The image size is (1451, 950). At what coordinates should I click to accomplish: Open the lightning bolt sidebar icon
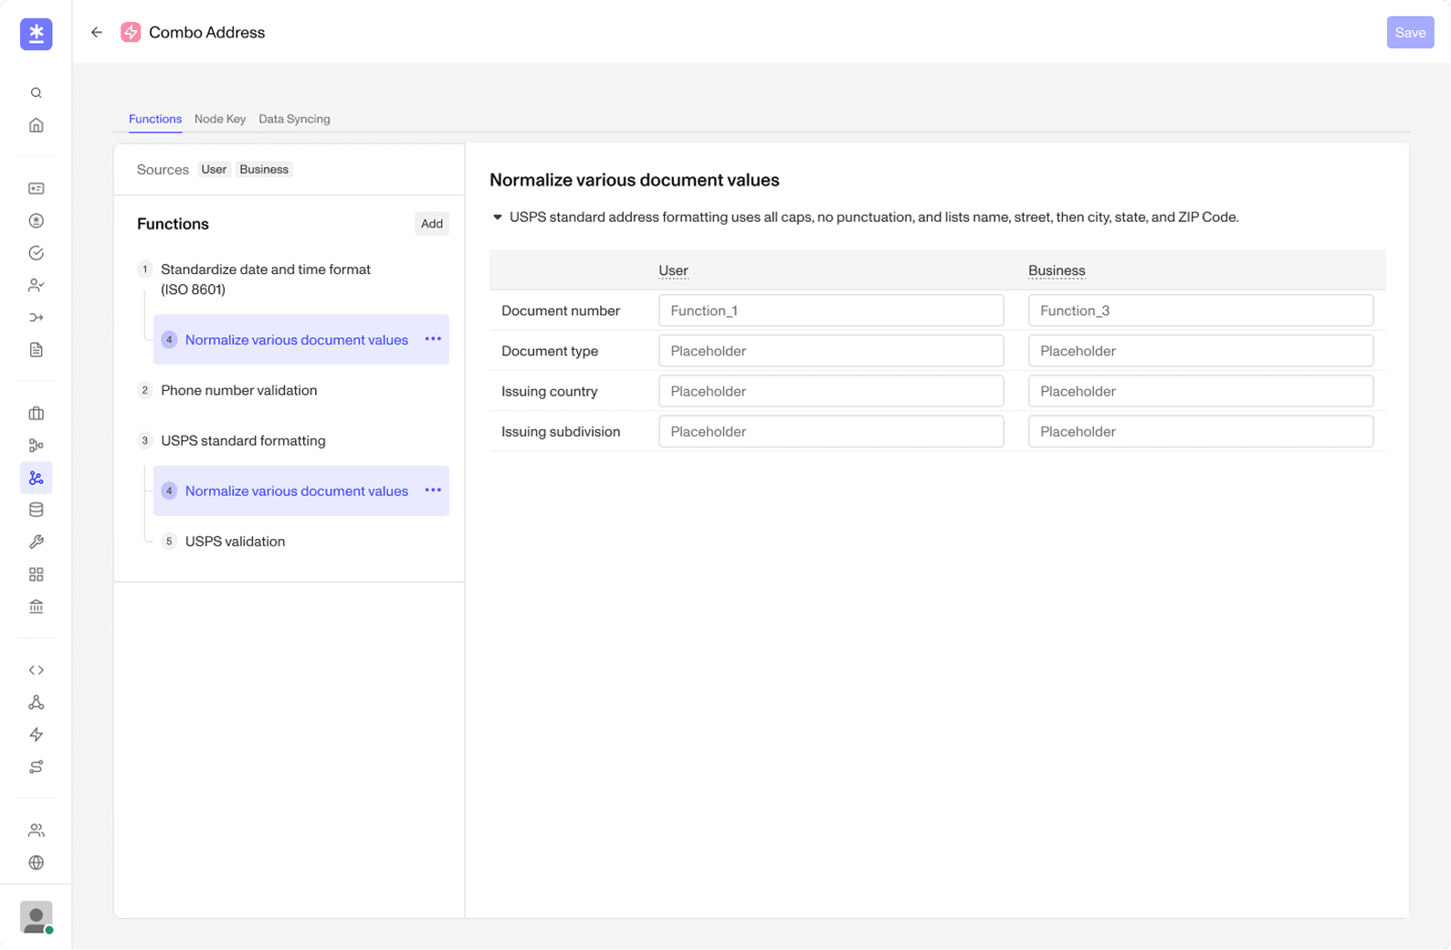37,734
